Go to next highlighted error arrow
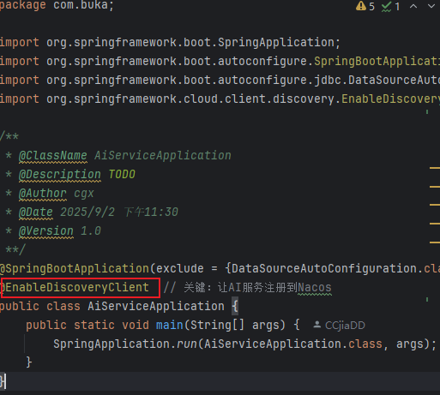Screen dimensions: 440x395 (431, 6)
